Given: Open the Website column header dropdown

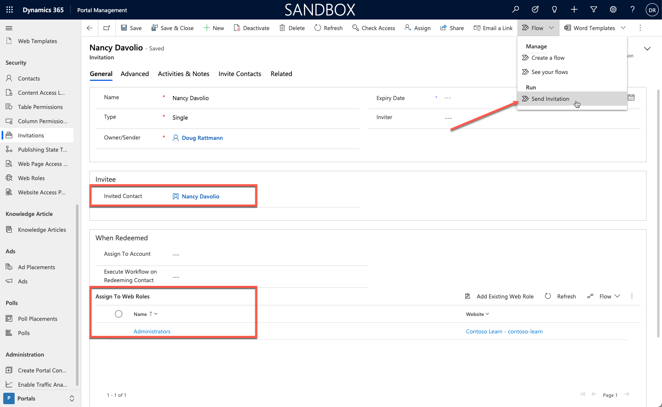Looking at the screenshot, I should pos(478,314).
